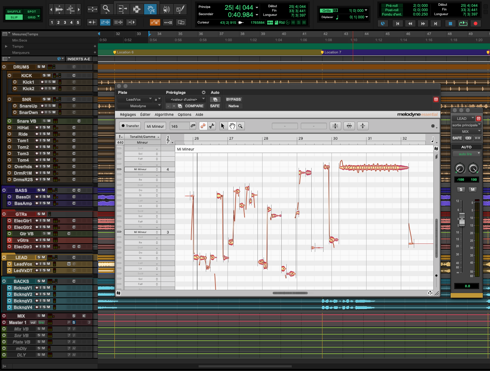490x371 pixels.
Task: Click the tempo chain link icon next to 145
Action: 193,126
